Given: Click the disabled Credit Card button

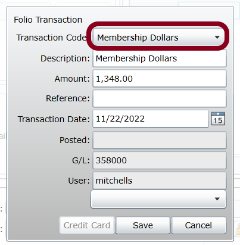Looking at the screenshot, I should click(x=87, y=225).
